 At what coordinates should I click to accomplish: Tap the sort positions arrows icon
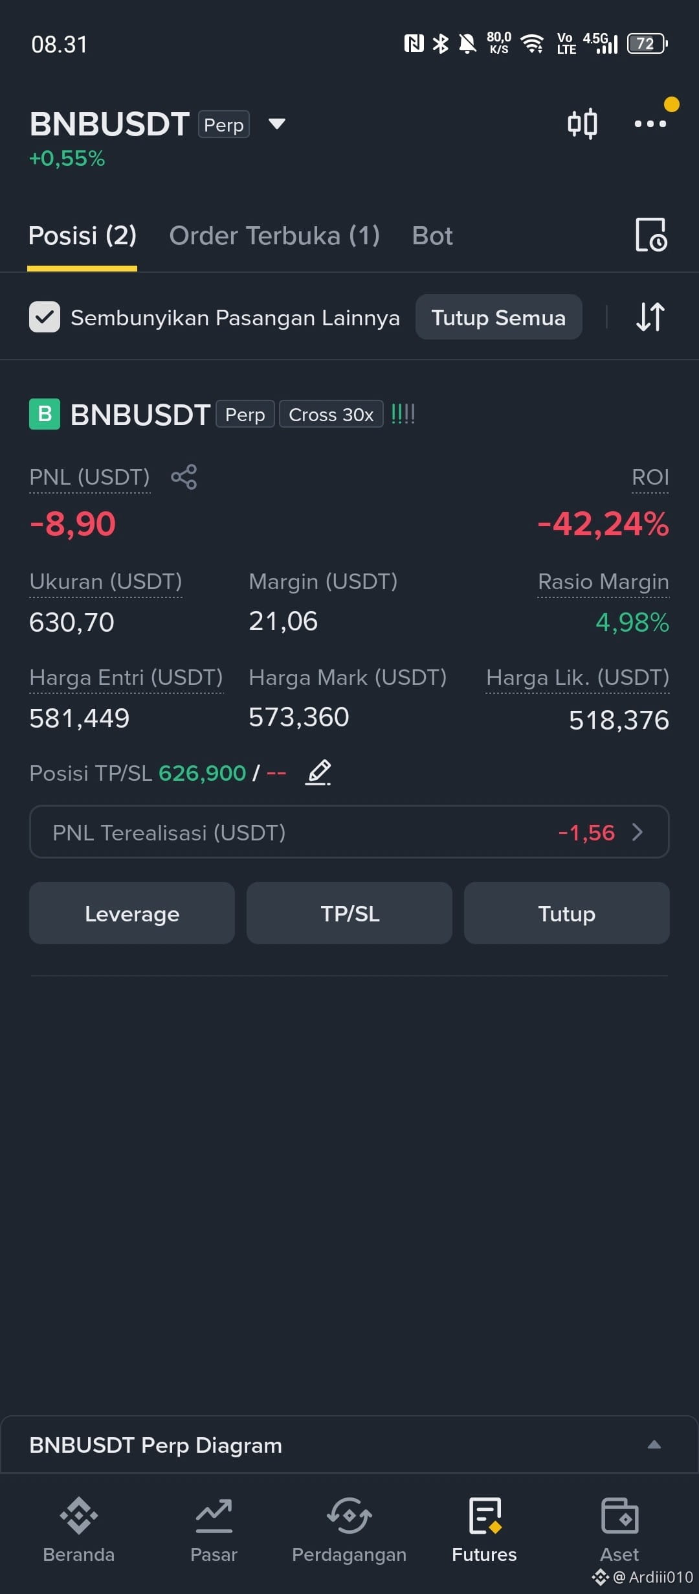[x=650, y=317]
